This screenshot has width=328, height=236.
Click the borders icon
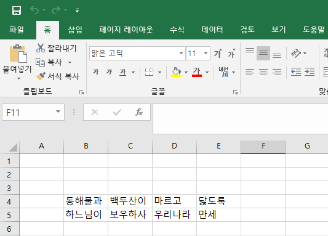point(149,72)
